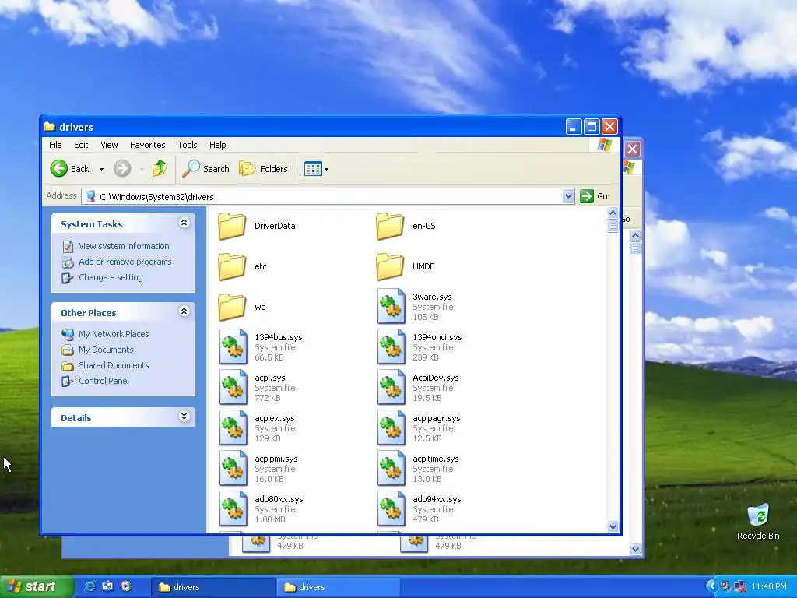Screen dimensions: 797x598
Task: Open My Network Places link
Action: (x=114, y=334)
